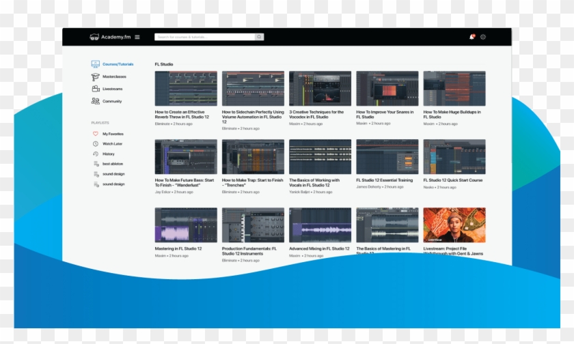Open Production Fundamentals Instruments thumbnail
This screenshot has height=344, width=574.
click(x=253, y=225)
